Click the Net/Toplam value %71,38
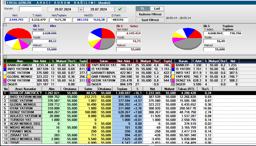Viewport: 256px width, 146px height. (x=60, y=20)
